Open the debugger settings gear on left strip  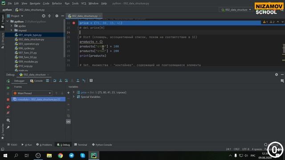pyautogui.click(x=8, y=120)
